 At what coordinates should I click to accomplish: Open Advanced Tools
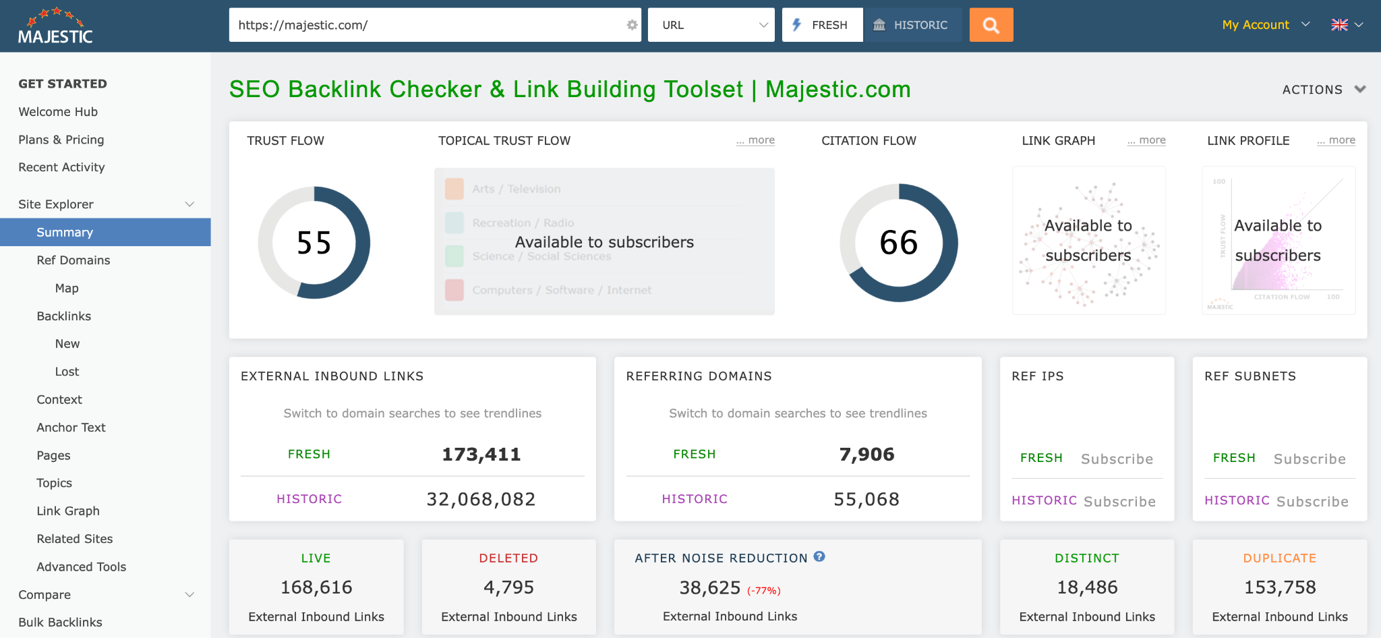(81, 567)
